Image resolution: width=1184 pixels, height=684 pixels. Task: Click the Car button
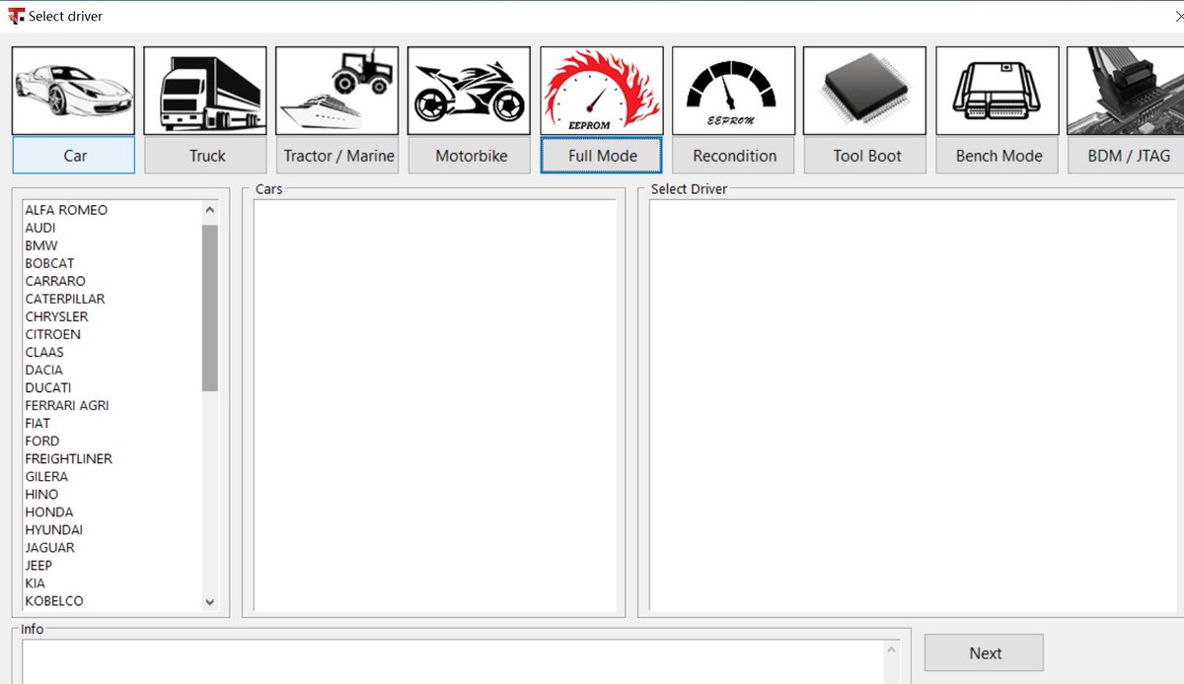[74, 156]
